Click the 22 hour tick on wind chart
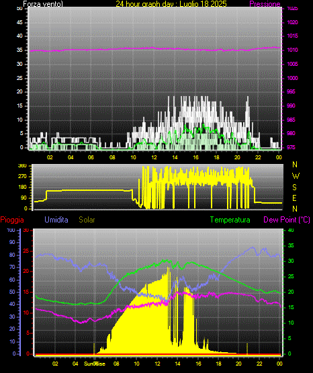Screen dimensions: 313x373 pos(258,157)
